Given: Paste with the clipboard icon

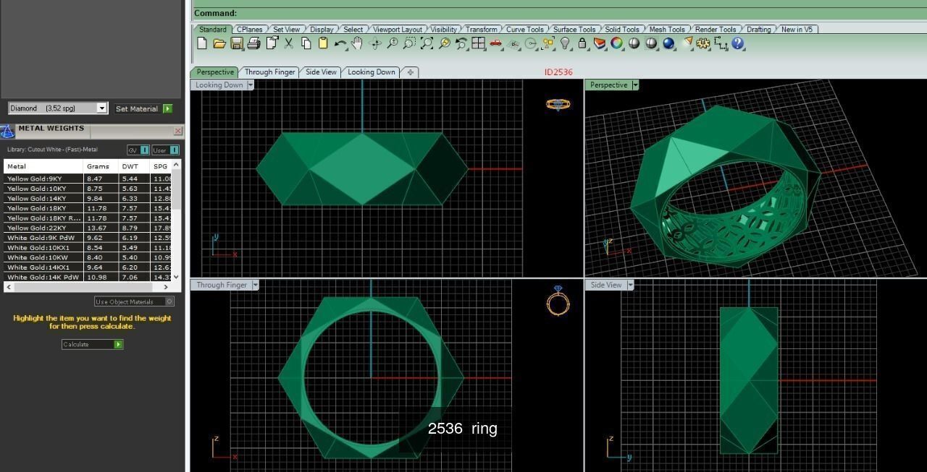Looking at the screenshot, I should [323, 43].
